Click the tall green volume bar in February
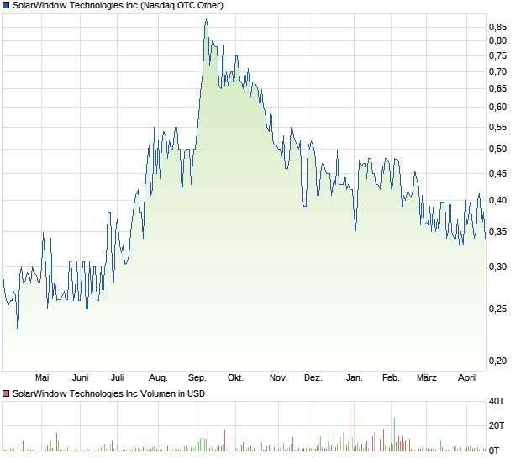Viewport: 521px width, 459px height. pyautogui.click(x=394, y=435)
